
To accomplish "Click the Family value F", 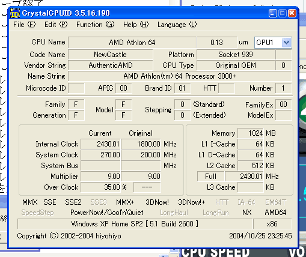I will (x=76, y=104).
